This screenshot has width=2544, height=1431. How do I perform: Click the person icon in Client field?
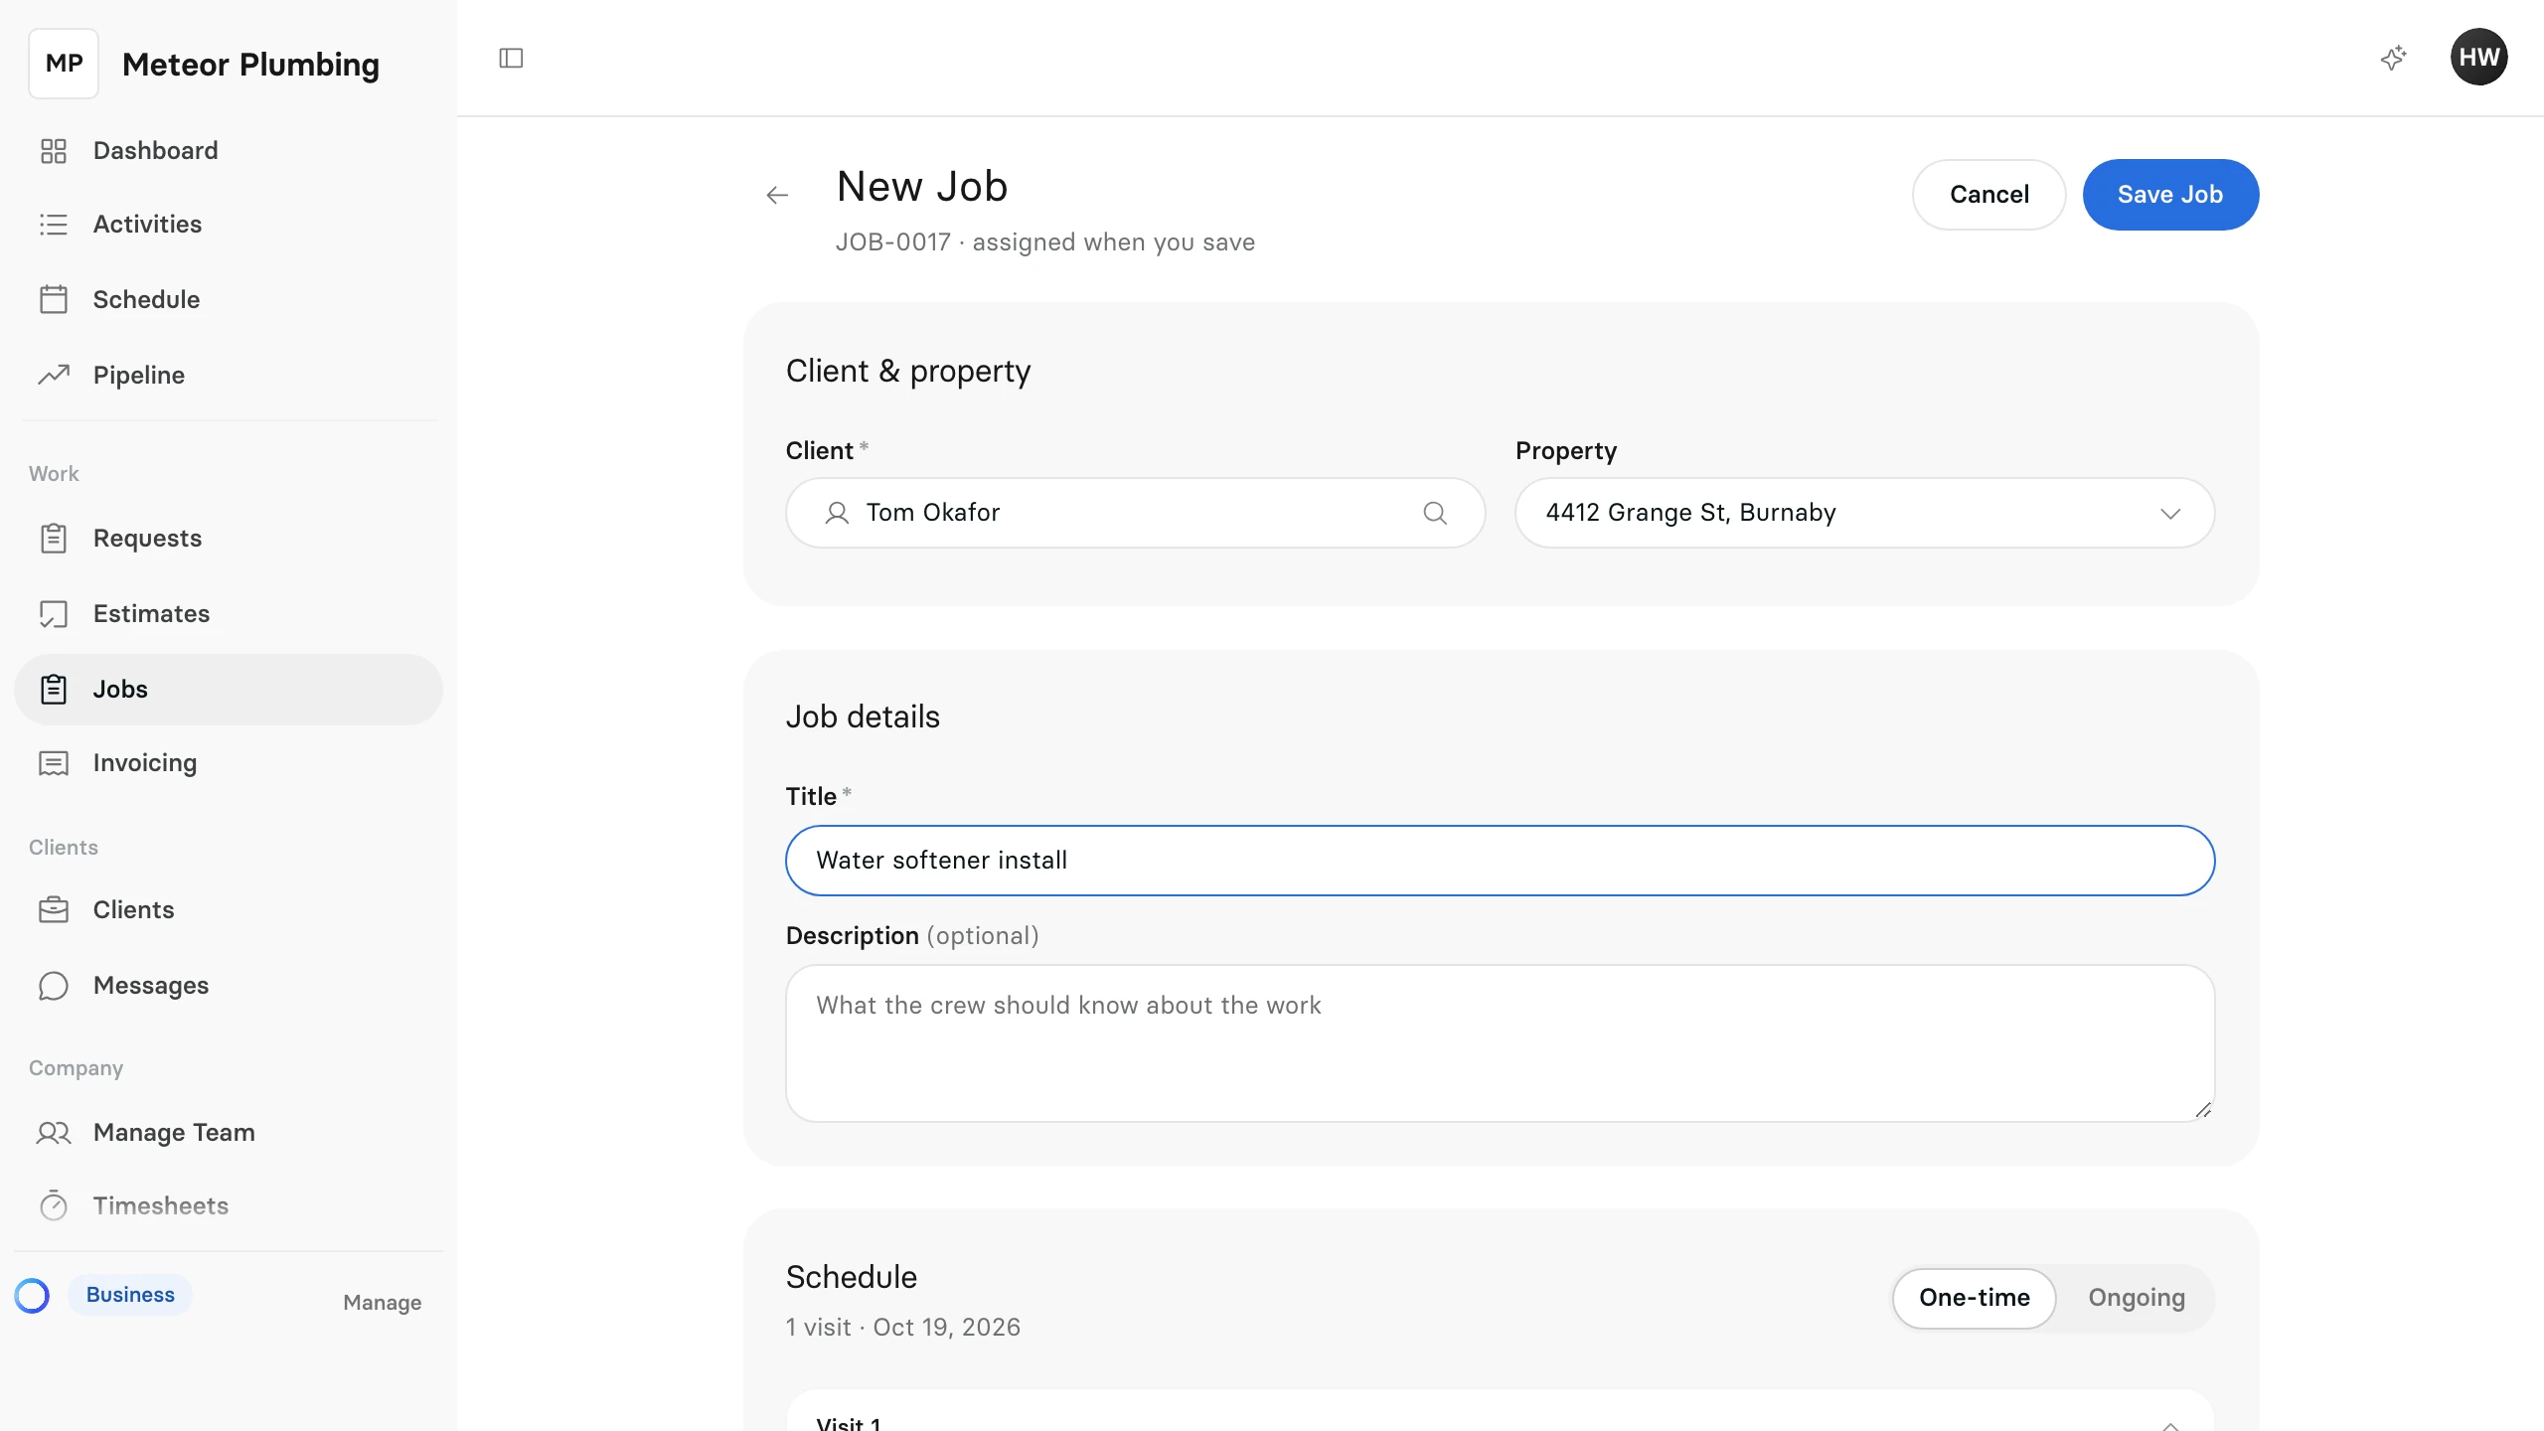coord(837,513)
